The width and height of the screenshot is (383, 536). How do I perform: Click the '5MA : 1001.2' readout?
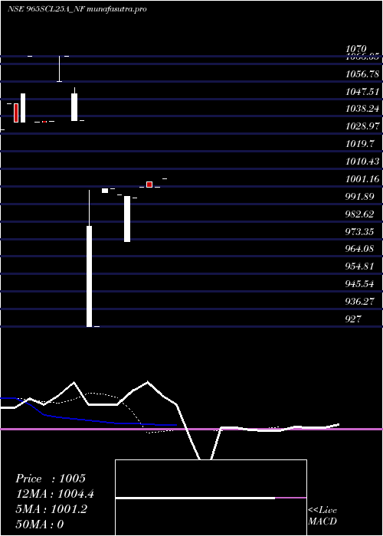click(51, 509)
